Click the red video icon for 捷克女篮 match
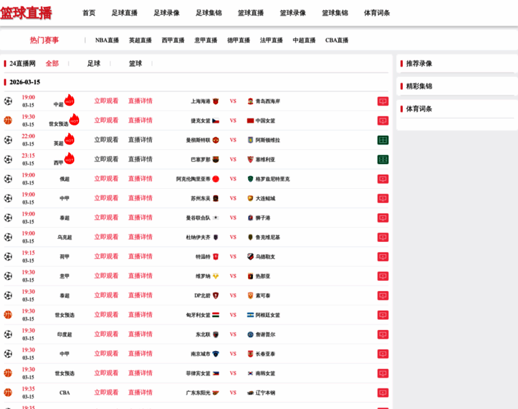518x409 pixels. (x=383, y=121)
